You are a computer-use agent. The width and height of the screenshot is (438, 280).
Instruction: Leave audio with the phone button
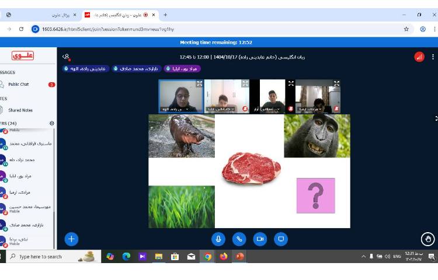click(x=239, y=239)
